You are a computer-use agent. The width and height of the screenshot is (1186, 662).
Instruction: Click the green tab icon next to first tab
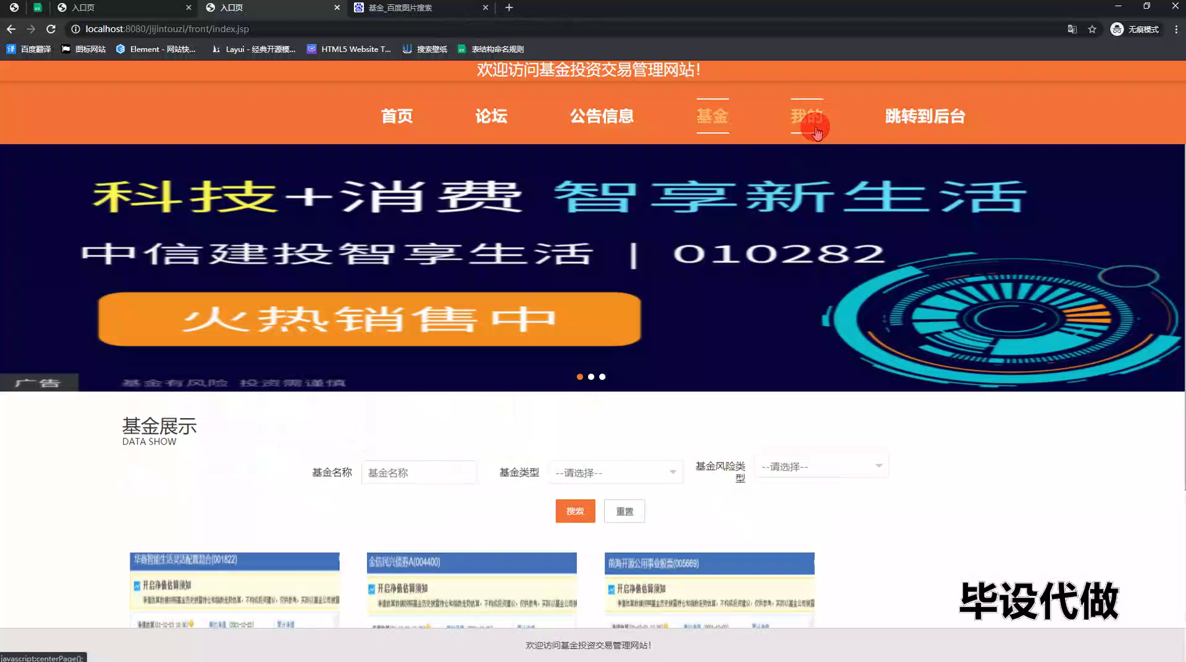point(38,7)
